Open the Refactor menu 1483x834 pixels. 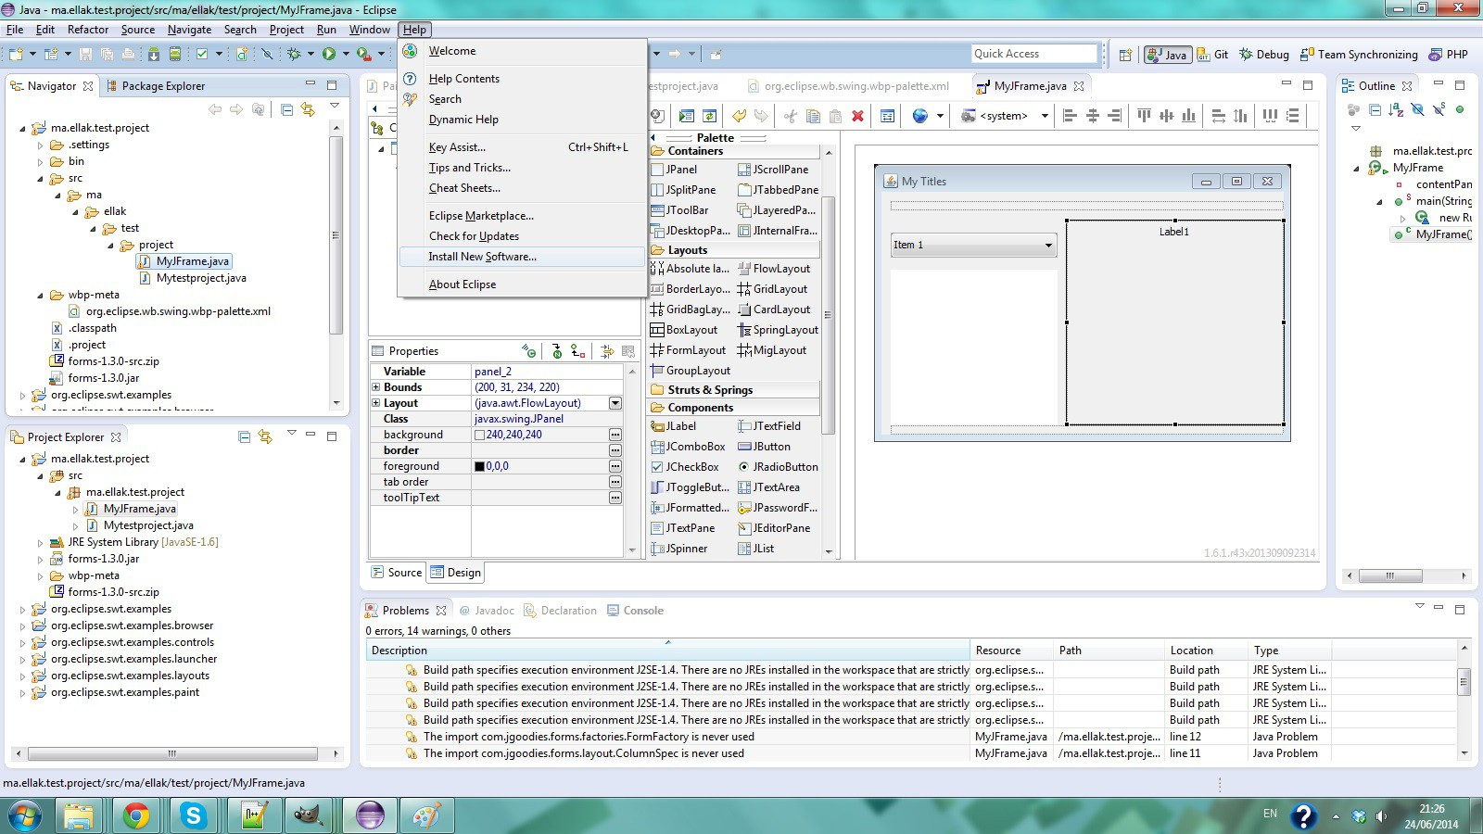click(x=88, y=30)
